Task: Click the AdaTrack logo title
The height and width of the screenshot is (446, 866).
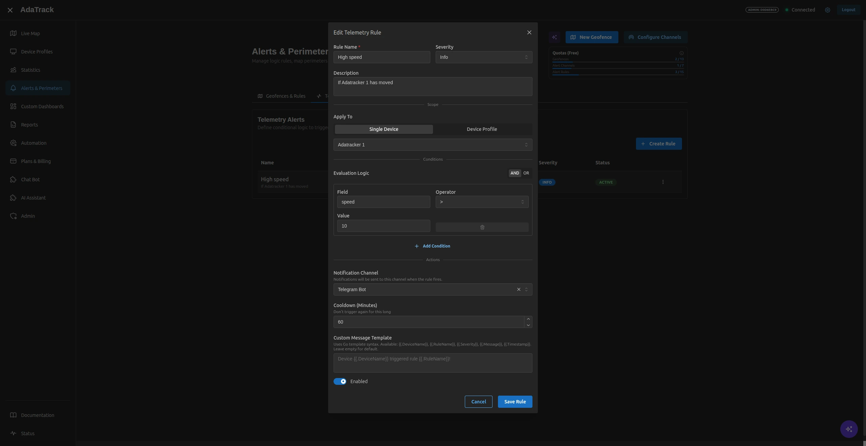Action: click(x=37, y=10)
